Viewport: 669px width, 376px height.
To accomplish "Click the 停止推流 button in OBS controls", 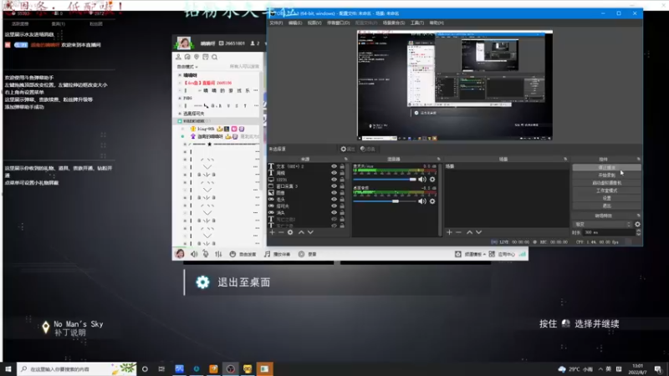I will coord(606,168).
